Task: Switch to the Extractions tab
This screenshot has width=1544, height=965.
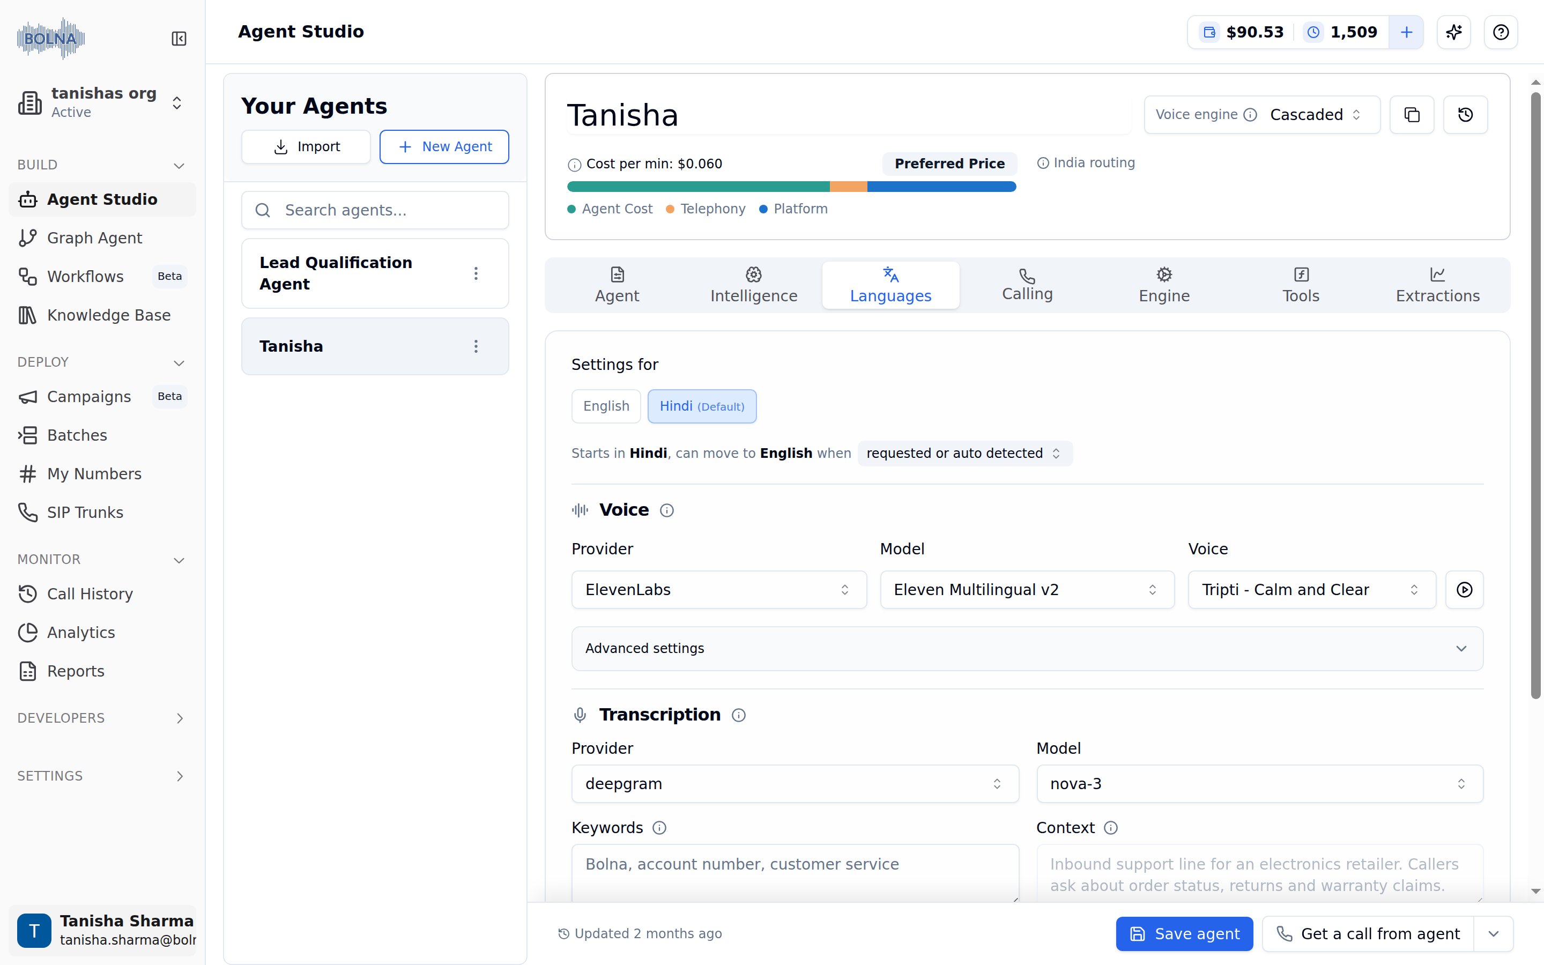Action: (x=1437, y=285)
